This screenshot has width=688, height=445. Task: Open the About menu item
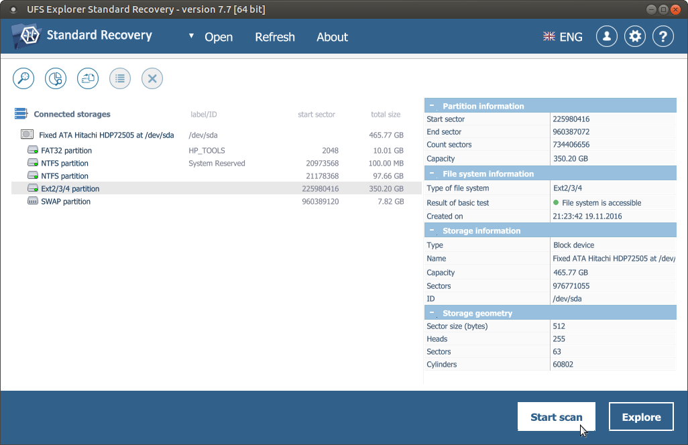pyautogui.click(x=332, y=38)
